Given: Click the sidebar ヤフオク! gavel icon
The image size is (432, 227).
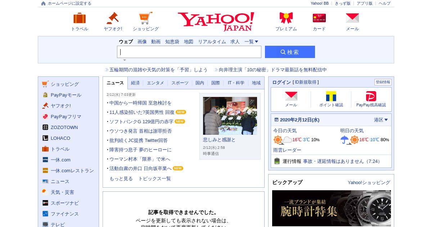Looking at the screenshot, I should (x=45, y=106).
